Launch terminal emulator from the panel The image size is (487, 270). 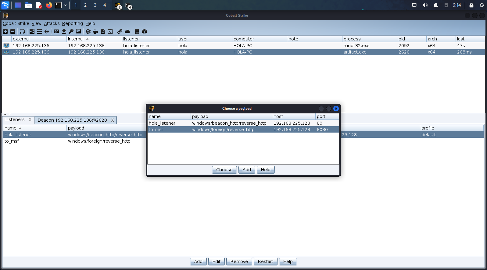[58, 5]
